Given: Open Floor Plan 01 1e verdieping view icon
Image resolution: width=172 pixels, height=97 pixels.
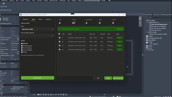Looking at the screenshot, I should 150,26.
